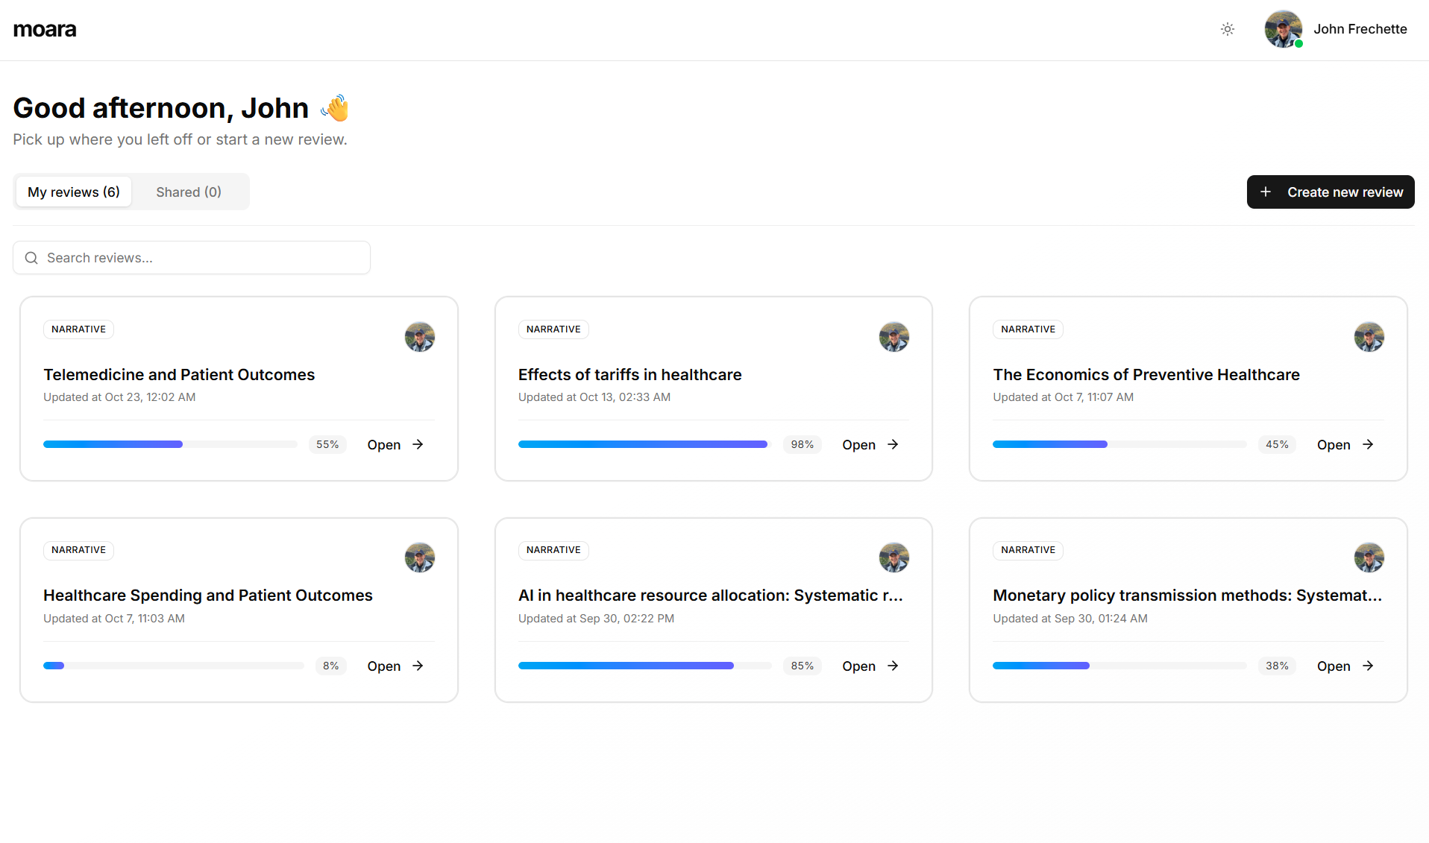
Task: Switch to the Shared (0) tab
Action: [189, 192]
